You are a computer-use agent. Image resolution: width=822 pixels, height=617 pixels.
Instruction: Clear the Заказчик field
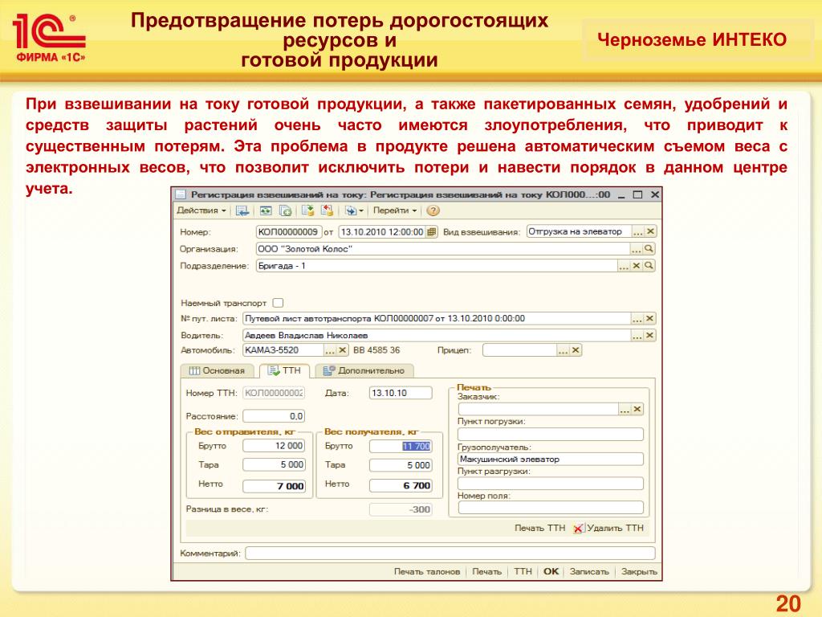(637, 410)
